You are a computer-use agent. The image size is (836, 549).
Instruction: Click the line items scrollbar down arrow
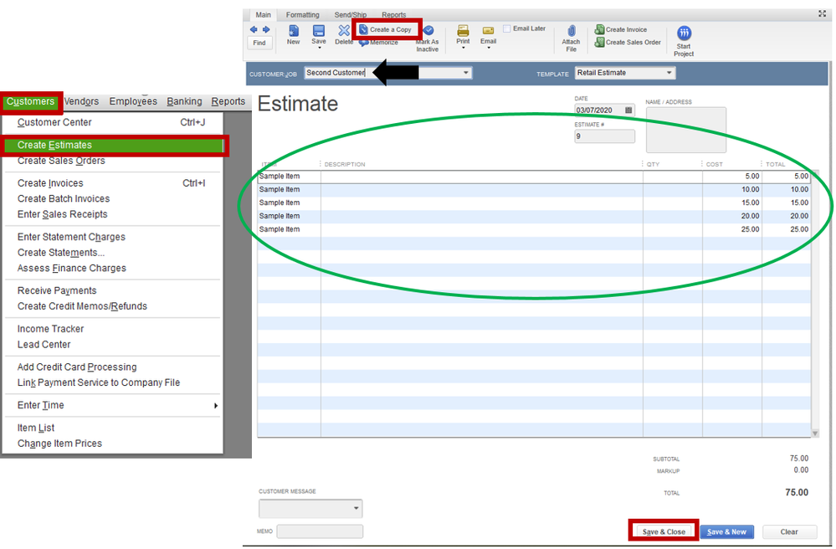coord(815,434)
